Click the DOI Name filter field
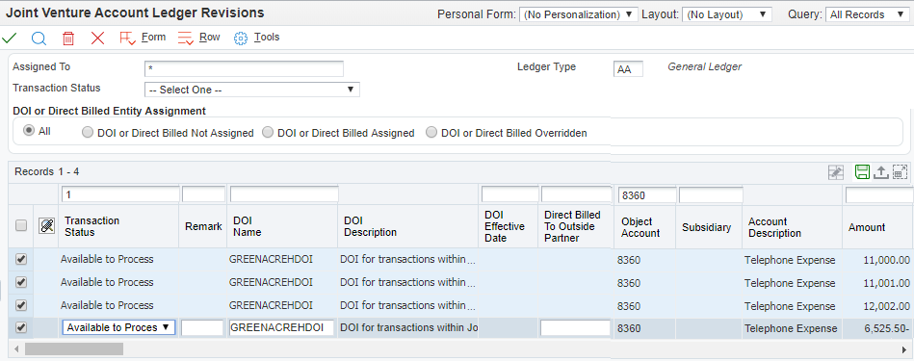 [x=284, y=194]
